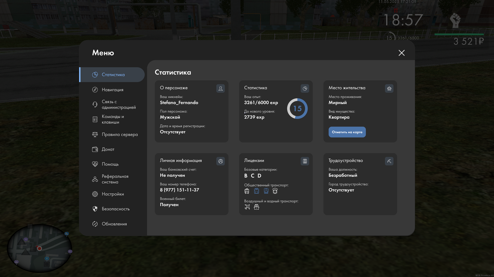Click the residence value Мирный

[338, 103]
